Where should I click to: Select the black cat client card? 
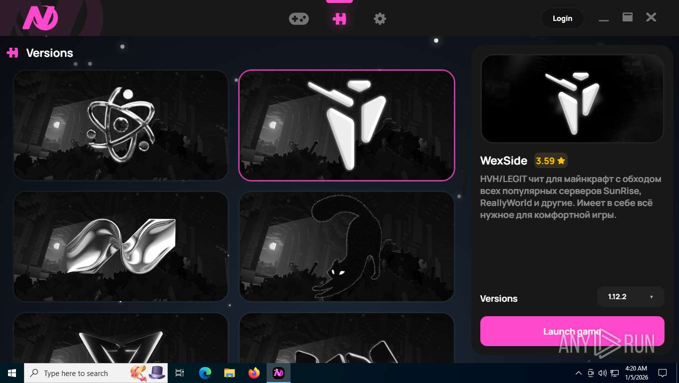pyautogui.click(x=346, y=246)
